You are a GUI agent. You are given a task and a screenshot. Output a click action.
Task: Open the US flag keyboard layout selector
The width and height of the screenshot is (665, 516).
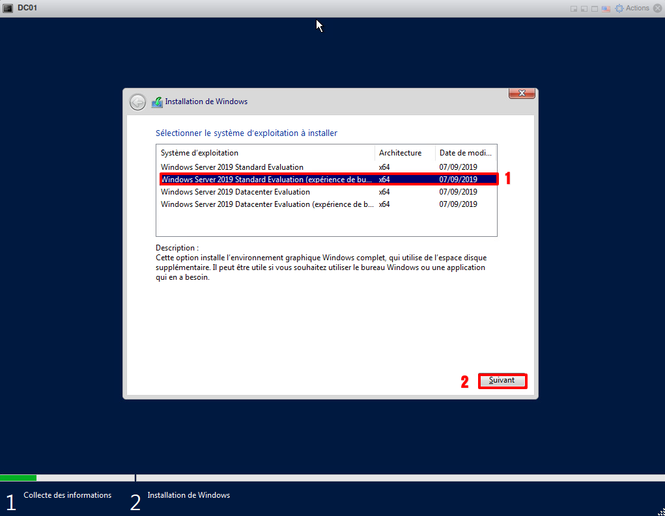coord(606,8)
